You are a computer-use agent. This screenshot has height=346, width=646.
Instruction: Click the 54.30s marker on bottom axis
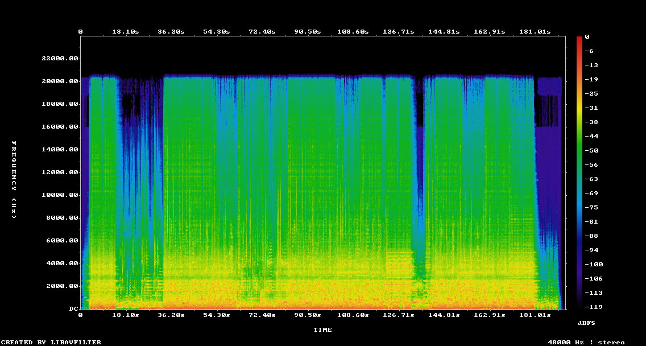[216, 315]
